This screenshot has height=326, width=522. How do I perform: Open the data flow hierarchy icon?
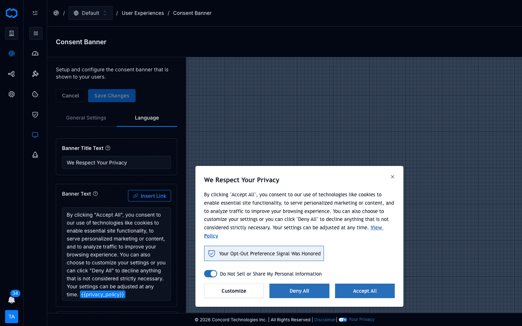coord(12,74)
